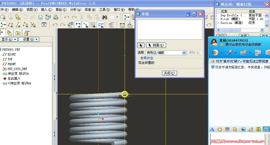Open the 工具(T) menu

tap(104, 10)
